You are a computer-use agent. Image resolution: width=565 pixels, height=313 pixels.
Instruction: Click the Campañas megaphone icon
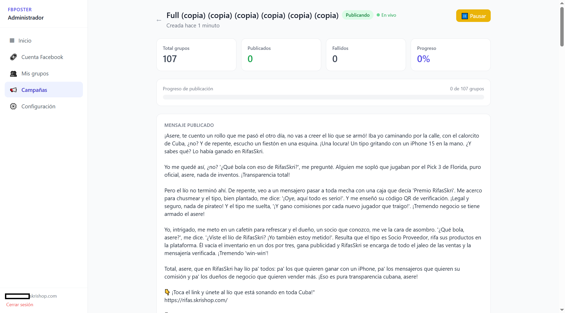pyautogui.click(x=13, y=90)
